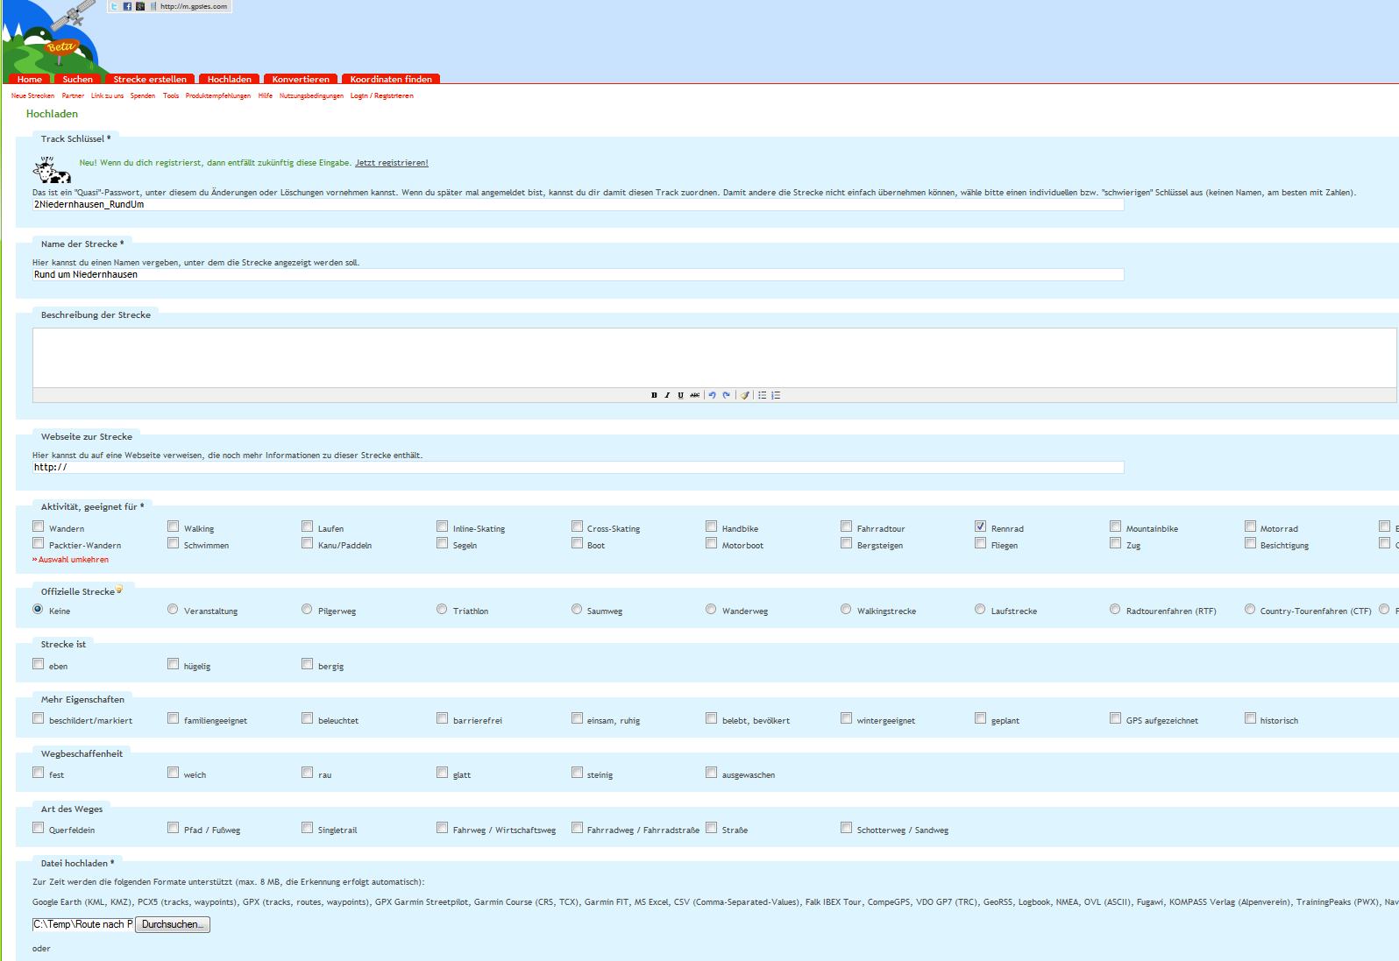Image resolution: width=1399 pixels, height=961 pixels.
Task: Follow the Jetzt registrieren link
Action: 391,163
